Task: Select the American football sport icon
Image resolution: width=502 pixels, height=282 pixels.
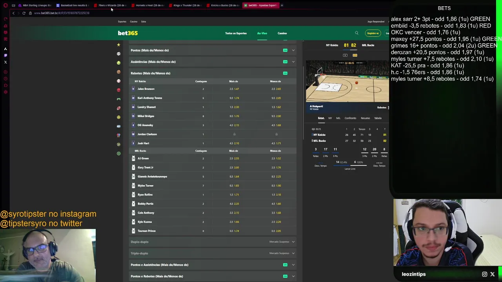Action: click(118, 108)
